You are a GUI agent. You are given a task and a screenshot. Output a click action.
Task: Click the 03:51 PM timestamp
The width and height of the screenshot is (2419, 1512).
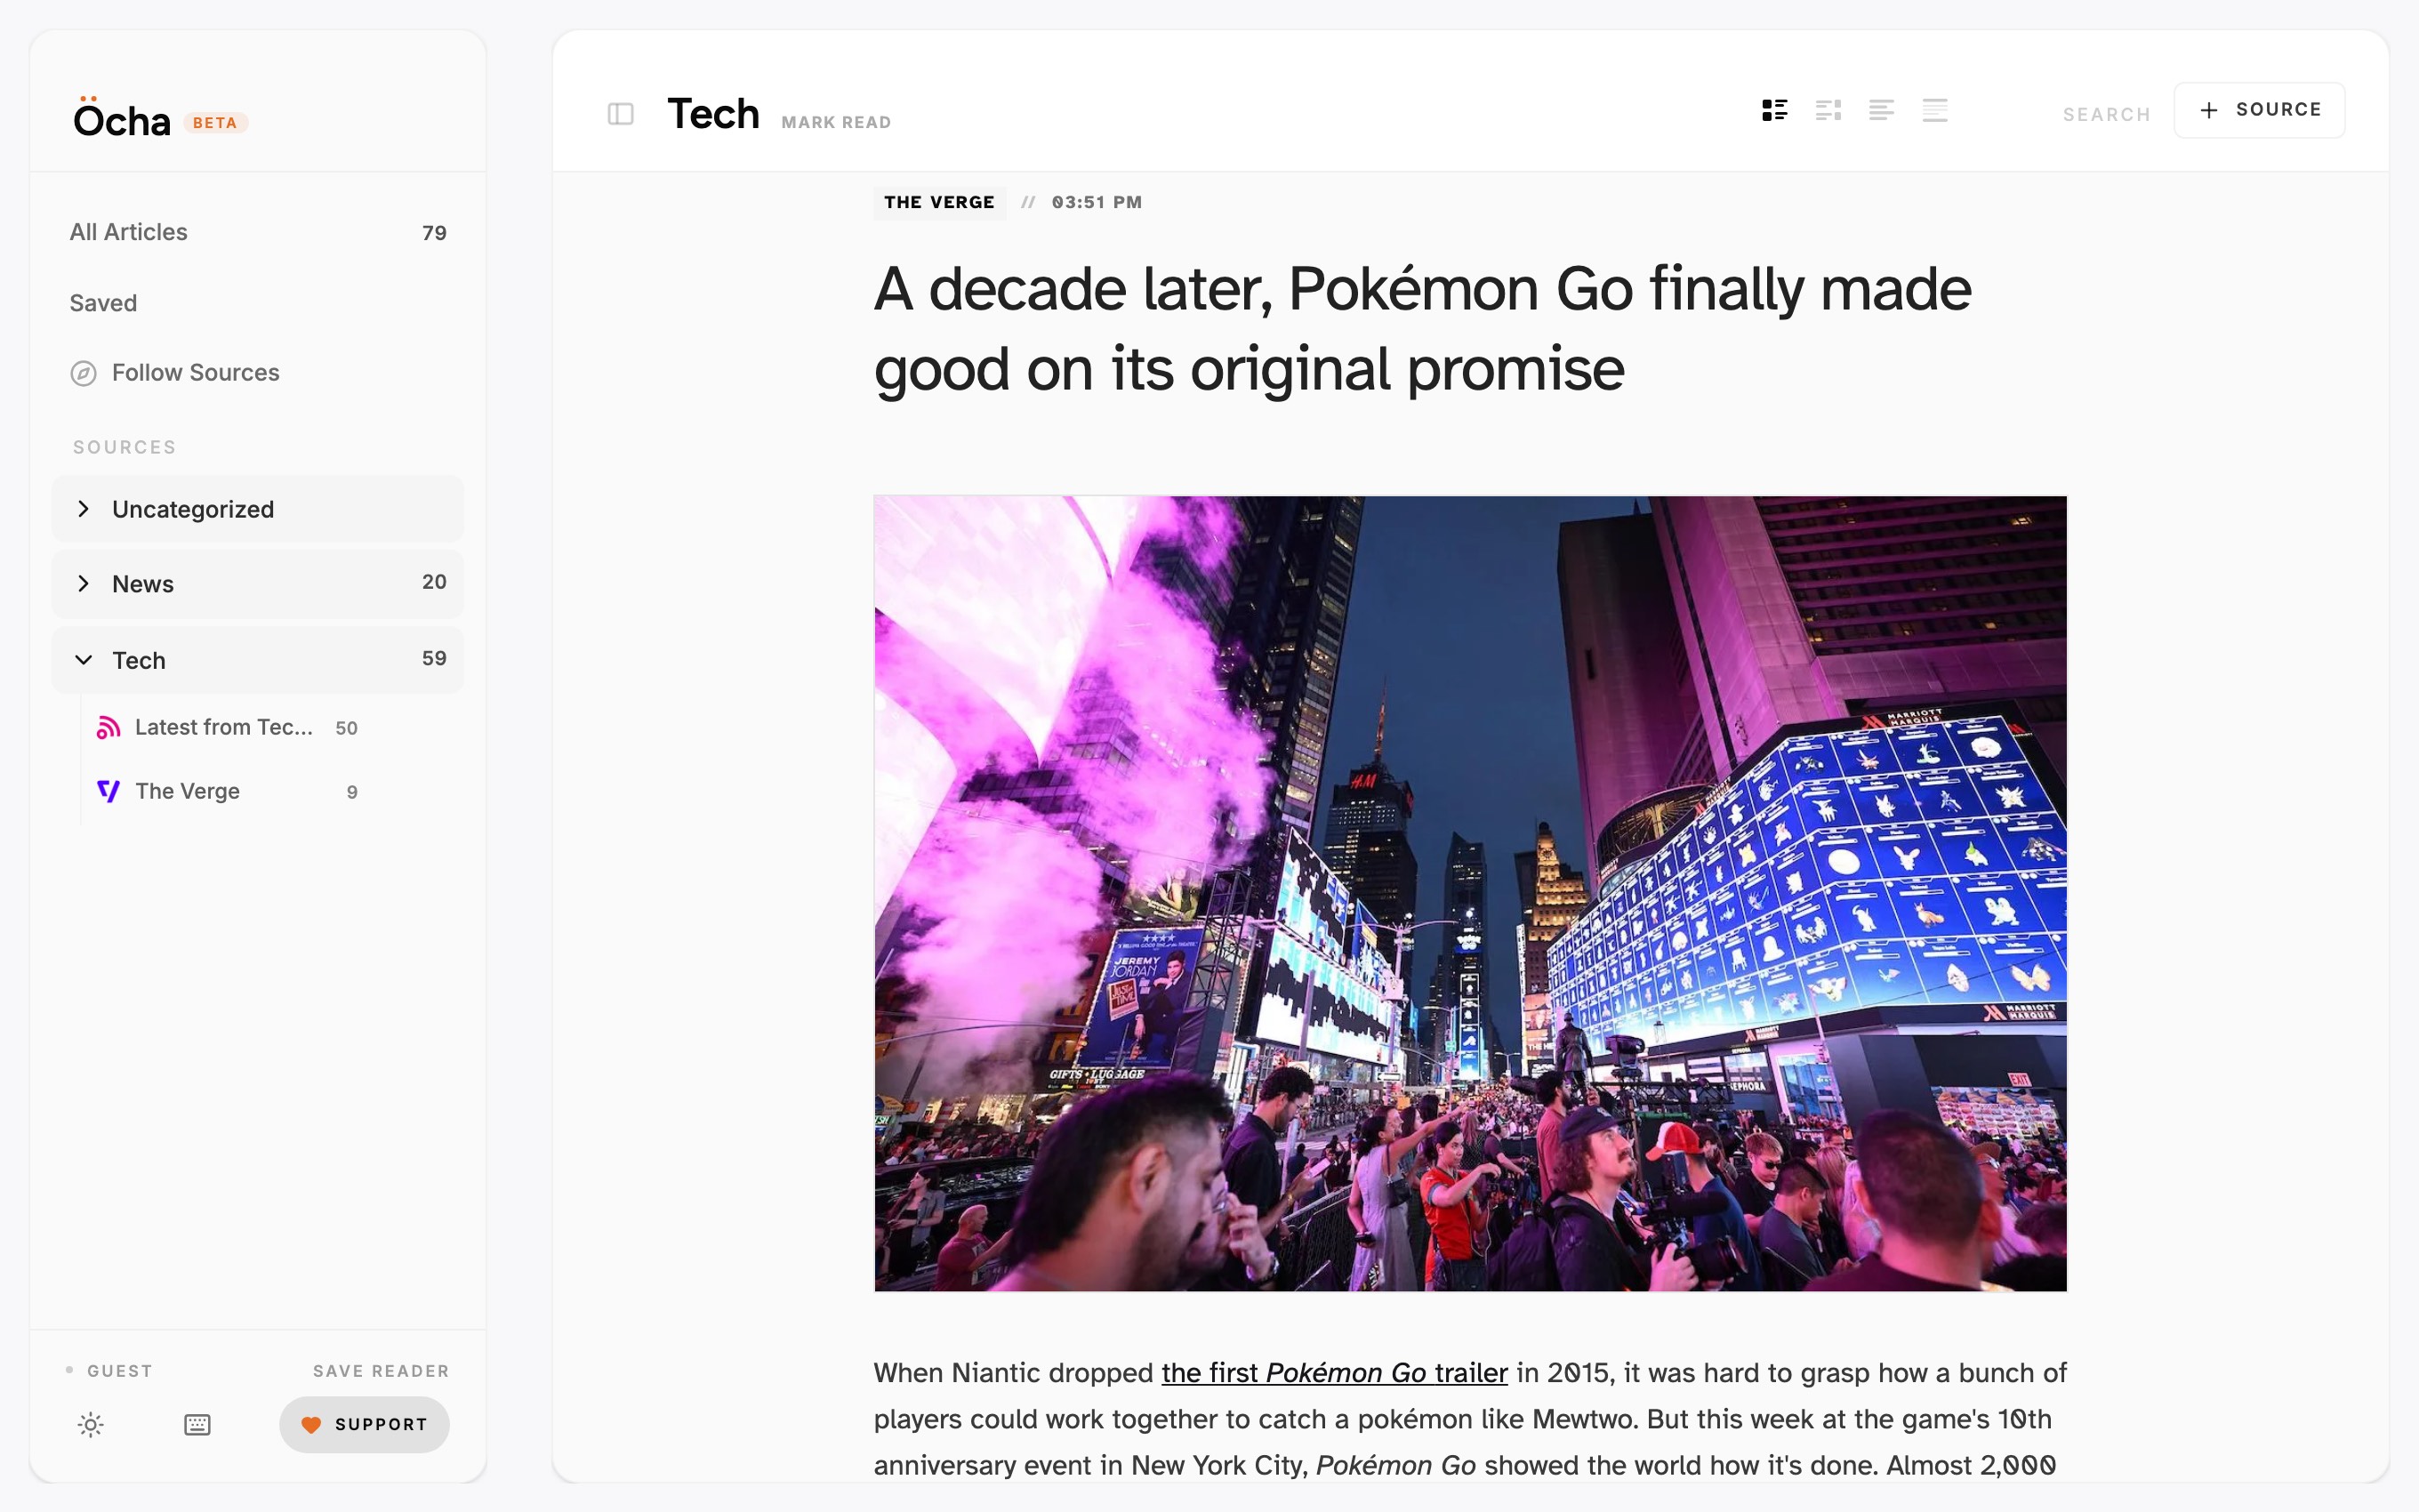click(x=1097, y=202)
